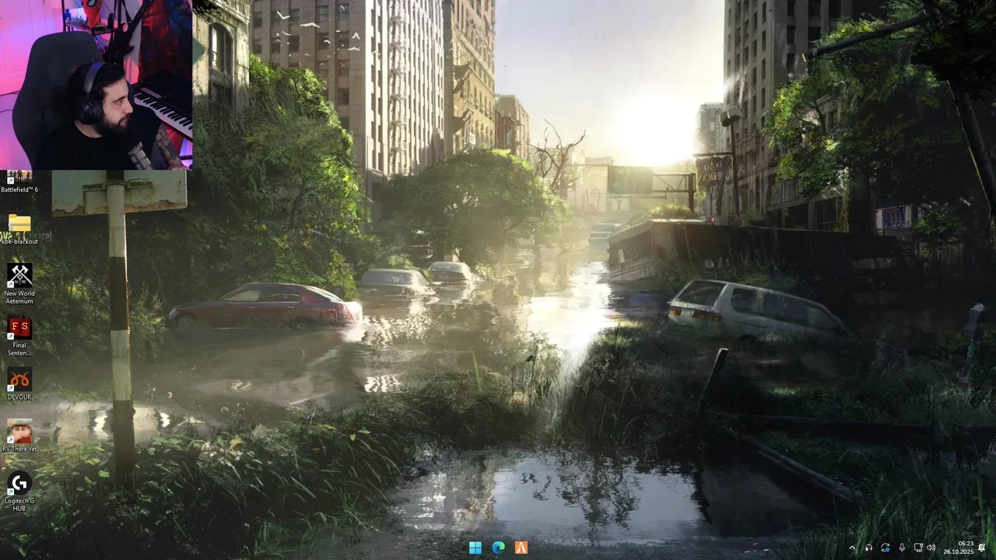Open the network connection tray icon
This screenshot has height=560, width=996.
click(918, 548)
